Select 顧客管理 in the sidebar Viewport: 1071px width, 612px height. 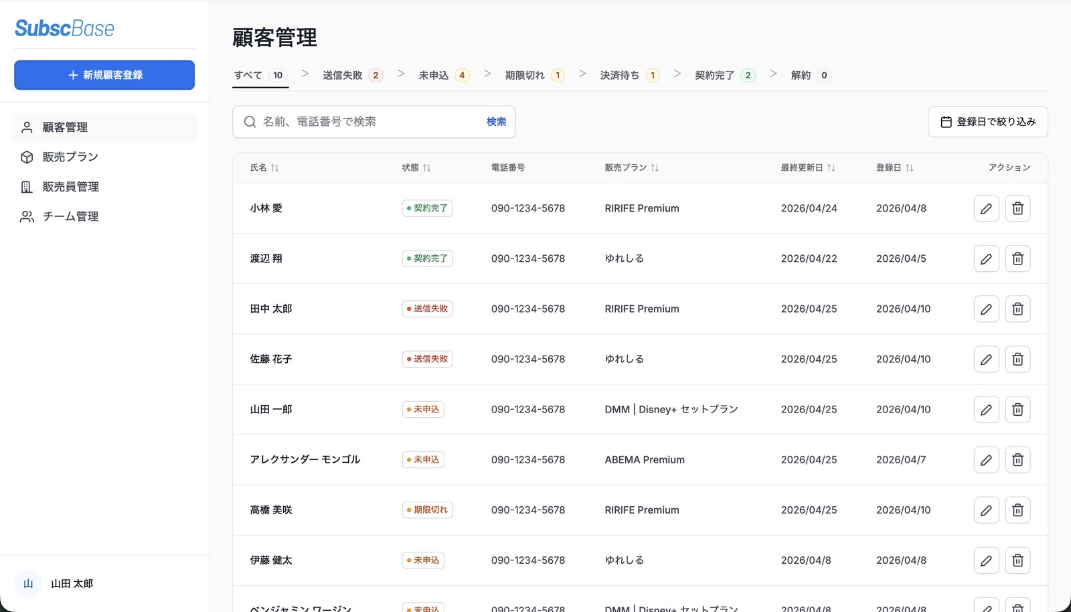104,127
